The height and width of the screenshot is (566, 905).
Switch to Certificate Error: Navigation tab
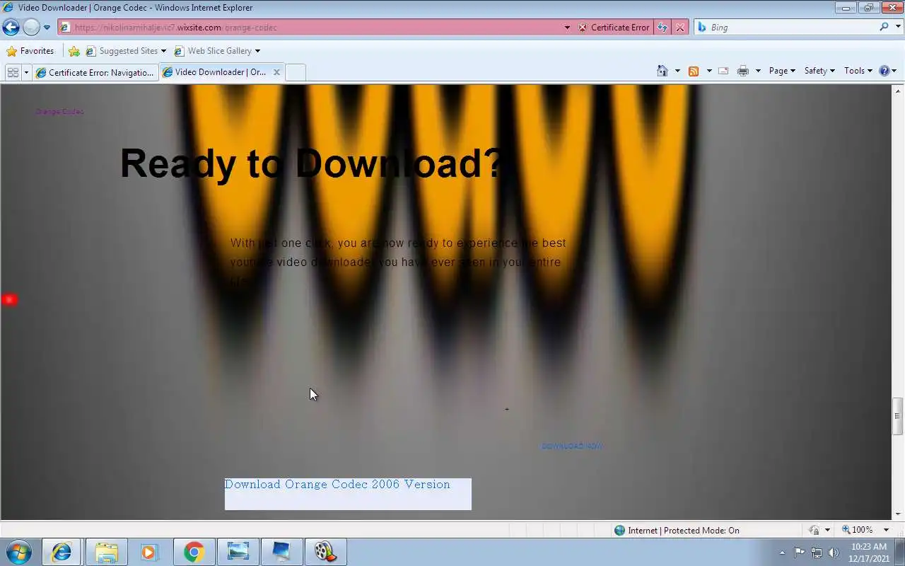(95, 72)
